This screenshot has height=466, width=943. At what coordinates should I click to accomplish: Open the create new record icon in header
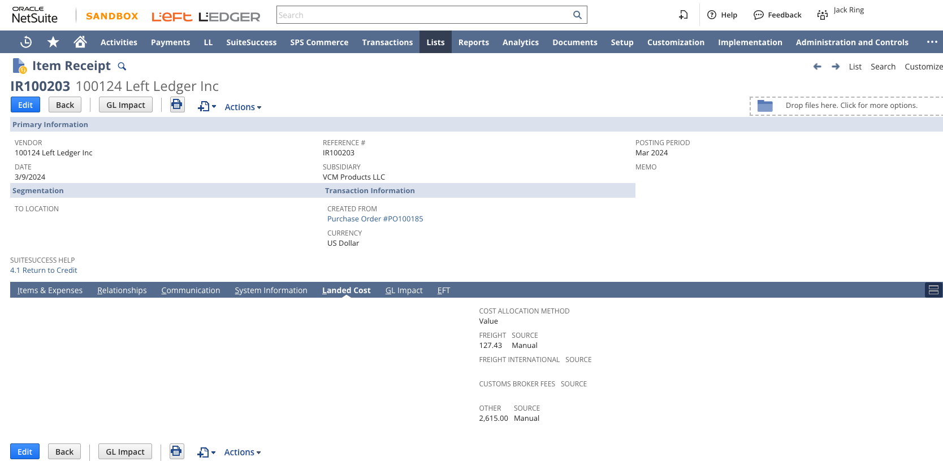684,15
